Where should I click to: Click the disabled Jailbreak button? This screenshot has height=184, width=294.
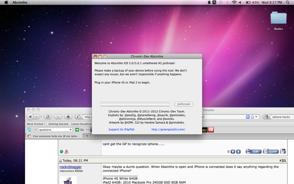(x=183, y=104)
